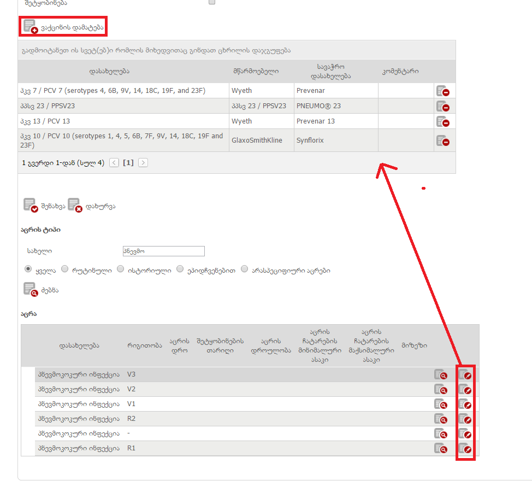Tick the checkbox at the top of the form
Viewport: 532px width, 481px height.
pyautogui.click(x=212, y=2)
